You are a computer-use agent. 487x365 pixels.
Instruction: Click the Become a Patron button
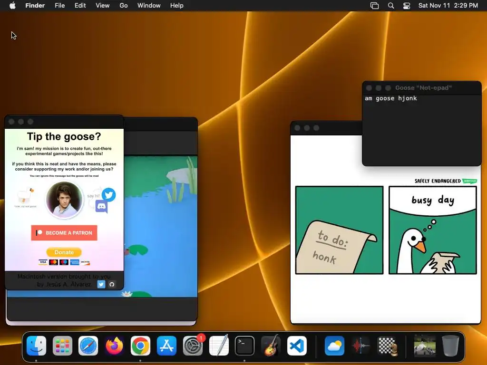pos(64,233)
